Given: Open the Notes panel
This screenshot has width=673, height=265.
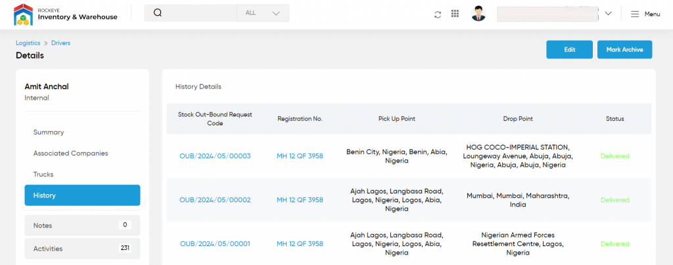Looking at the screenshot, I should 82,225.
